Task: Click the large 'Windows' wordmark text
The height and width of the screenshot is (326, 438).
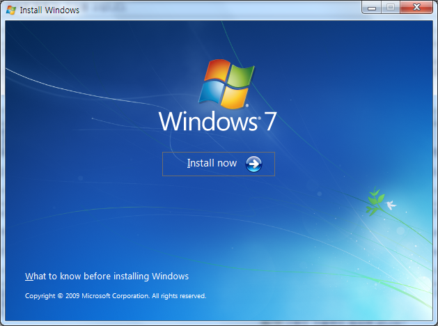Action: pyautogui.click(x=208, y=121)
